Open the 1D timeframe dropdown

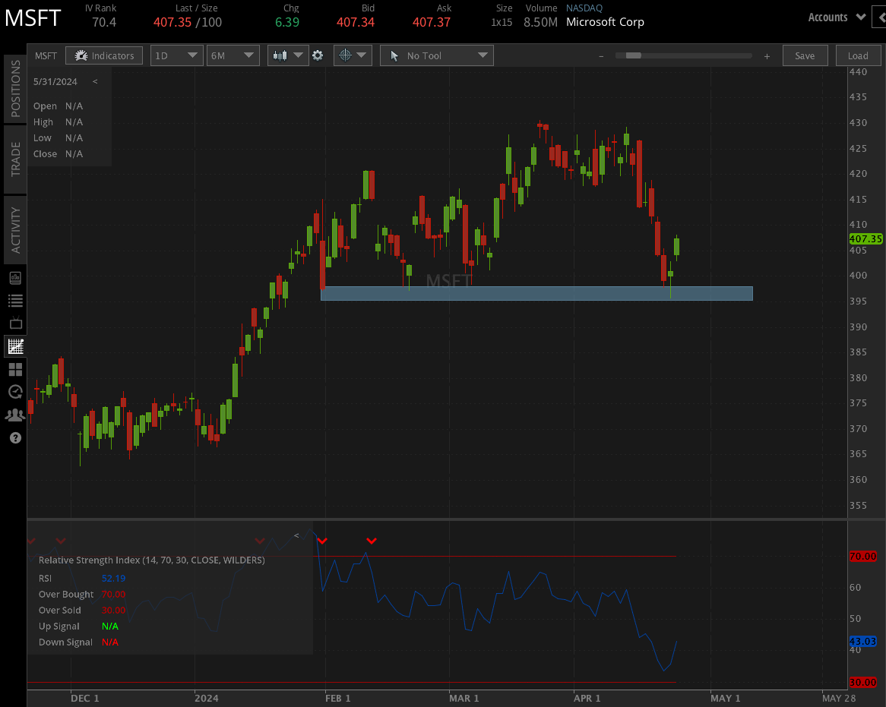176,55
